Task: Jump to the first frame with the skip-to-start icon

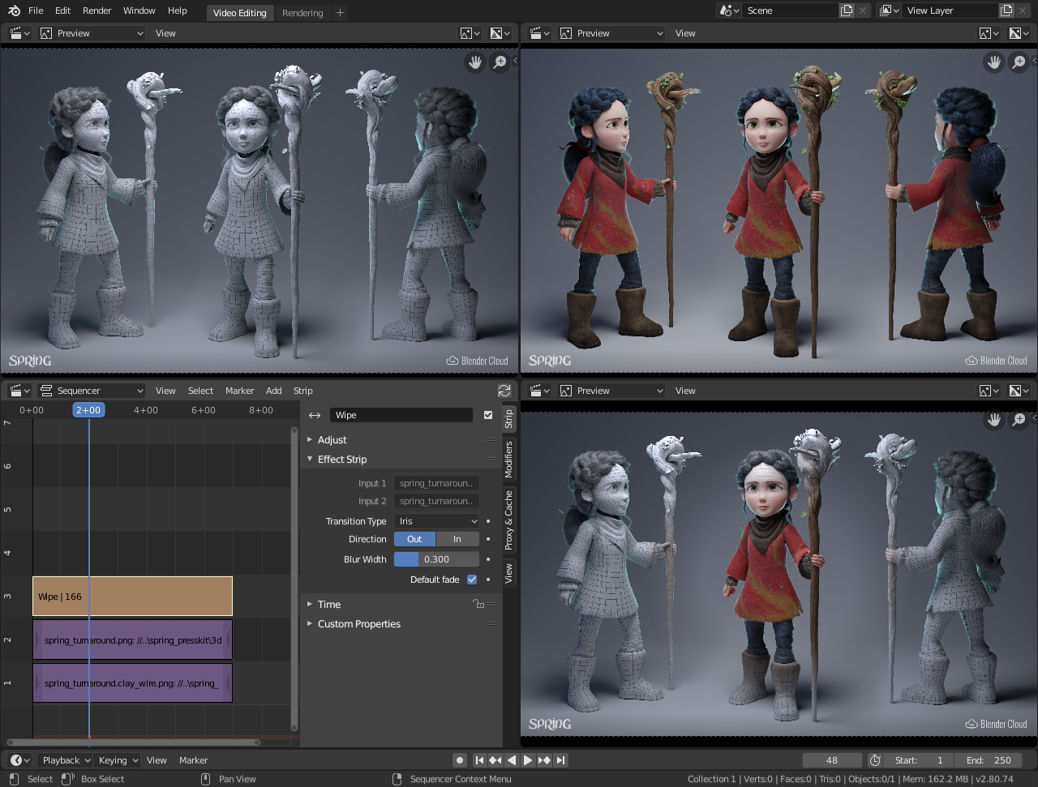Action: click(478, 759)
